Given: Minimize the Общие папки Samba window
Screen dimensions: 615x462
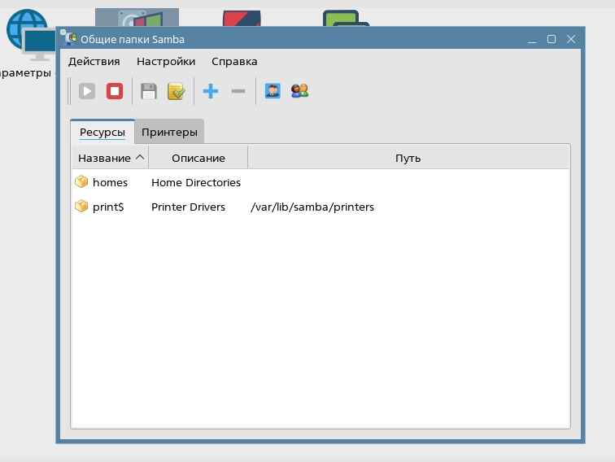Looking at the screenshot, I should (x=532, y=40).
